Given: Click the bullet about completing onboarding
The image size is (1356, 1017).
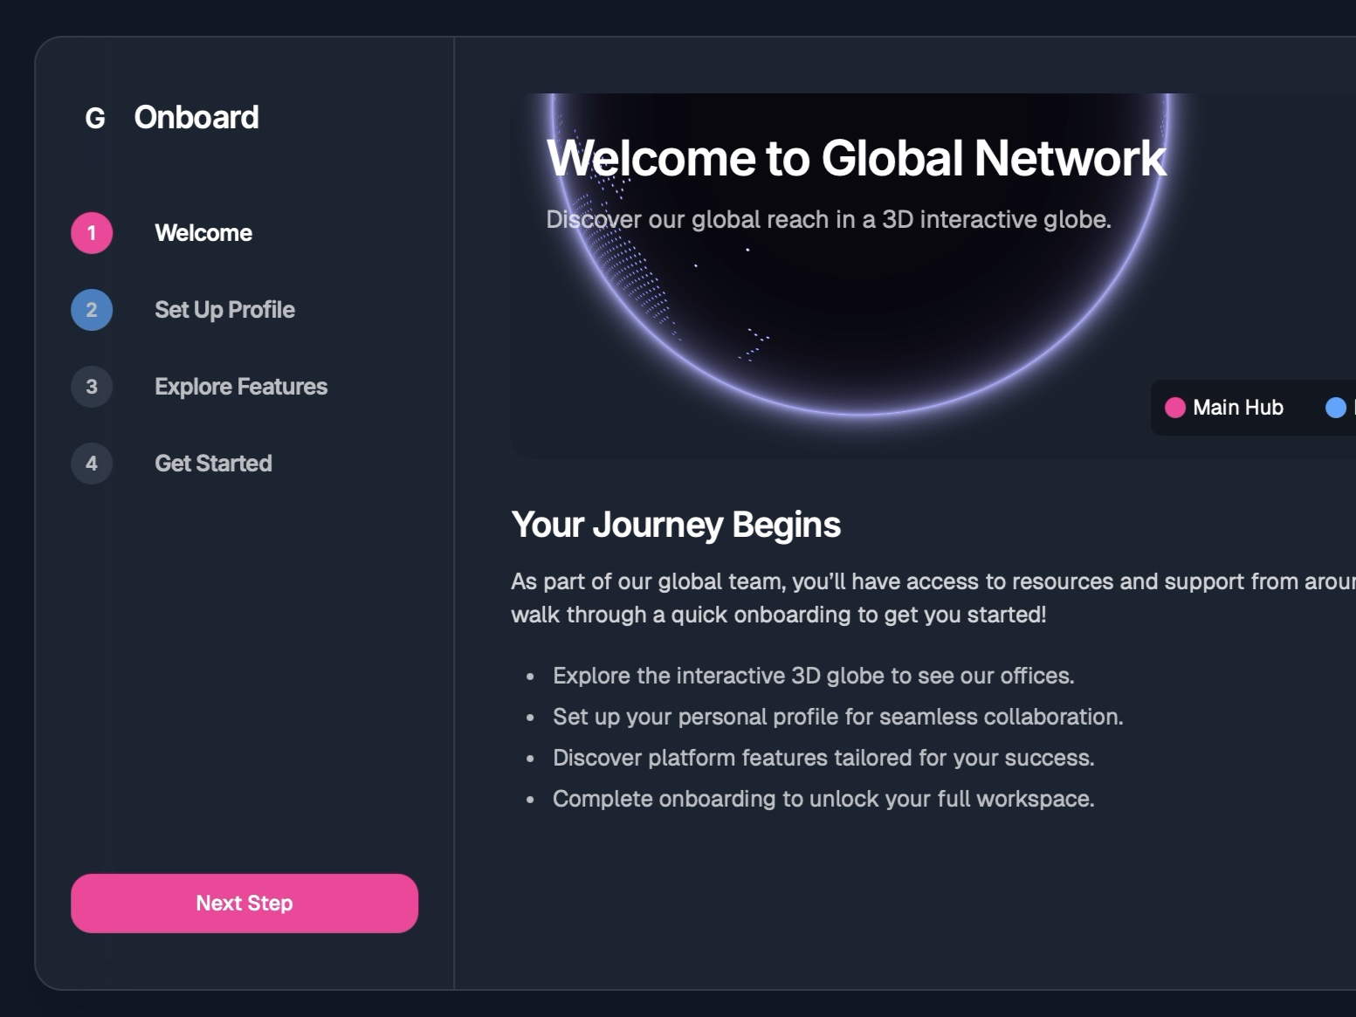Looking at the screenshot, I should click(823, 798).
